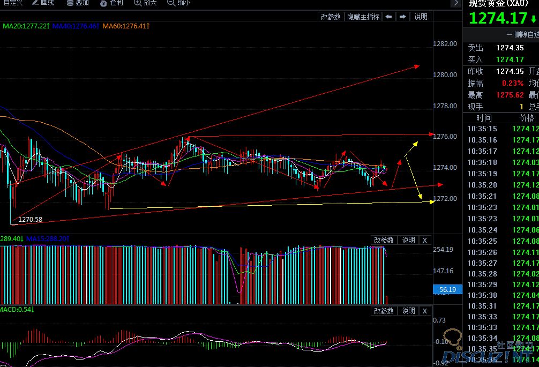Open the 套利 arbitrage tool
Screen dimensions: 539x367
pos(111,3)
